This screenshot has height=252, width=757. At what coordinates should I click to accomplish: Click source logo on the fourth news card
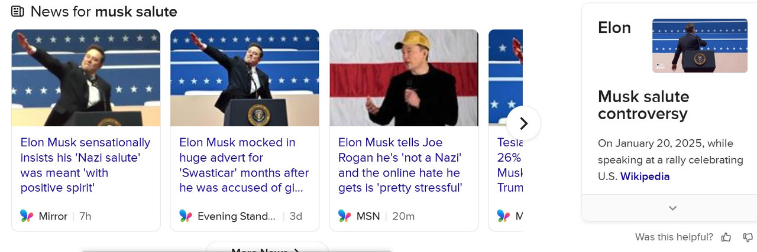504,216
